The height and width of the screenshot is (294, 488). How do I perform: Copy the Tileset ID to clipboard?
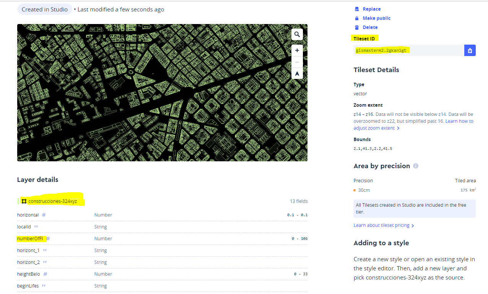click(470, 50)
